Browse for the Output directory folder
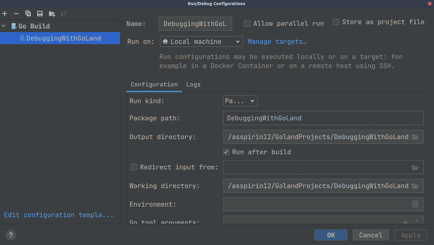Viewport: 434px width, 245px height. coord(415,137)
